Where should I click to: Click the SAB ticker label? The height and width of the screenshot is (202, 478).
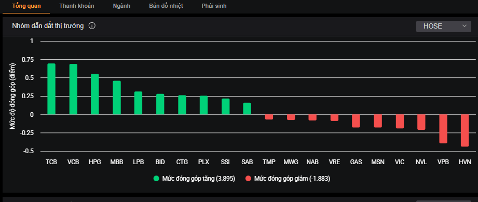click(247, 162)
